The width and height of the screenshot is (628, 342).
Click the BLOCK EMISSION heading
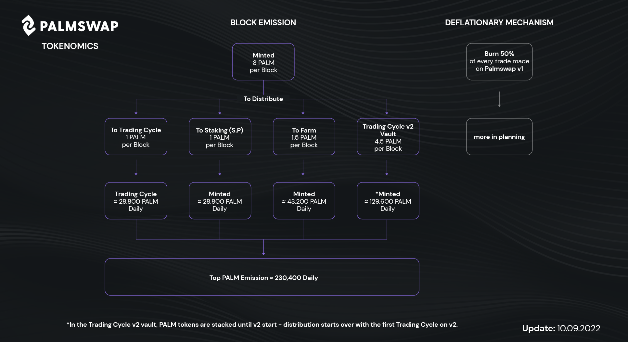[263, 22]
